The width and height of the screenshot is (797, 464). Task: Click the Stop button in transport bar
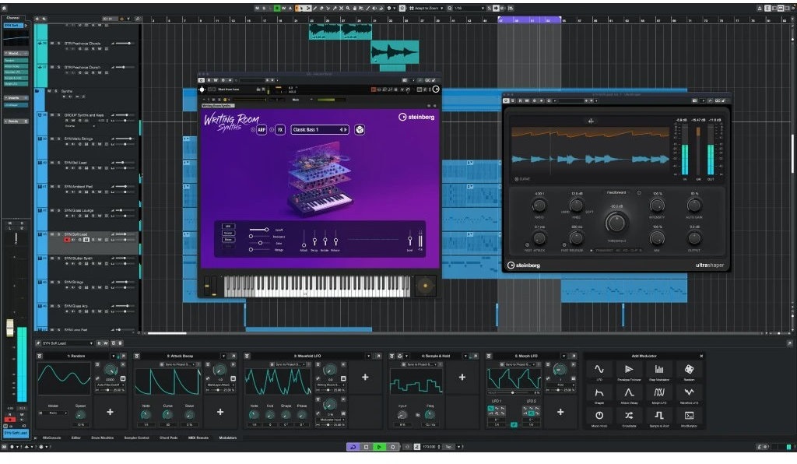[x=366, y=447]
